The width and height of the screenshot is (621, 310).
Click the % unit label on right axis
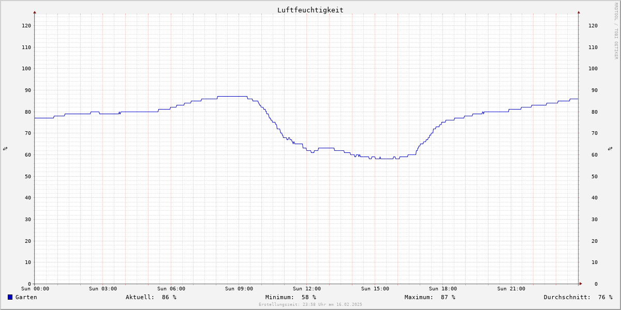coord(610,149)
